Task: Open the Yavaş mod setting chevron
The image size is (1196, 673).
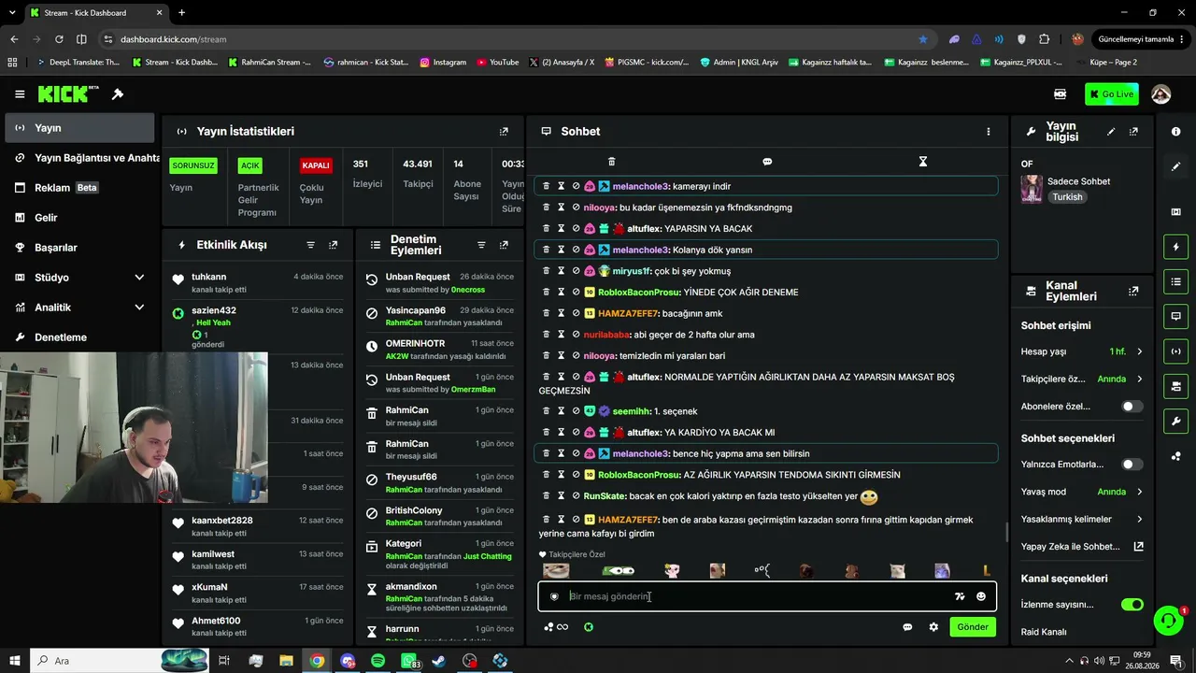Action: (x=1139, y=492)
